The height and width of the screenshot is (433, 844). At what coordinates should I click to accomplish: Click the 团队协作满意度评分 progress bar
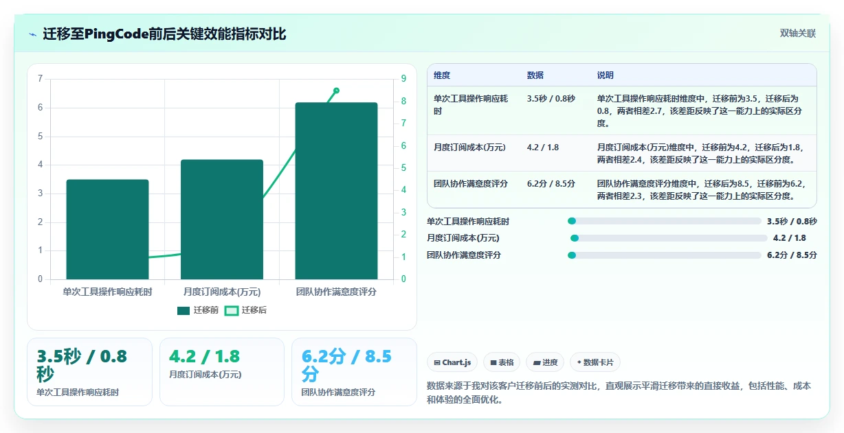coord(665,255)
